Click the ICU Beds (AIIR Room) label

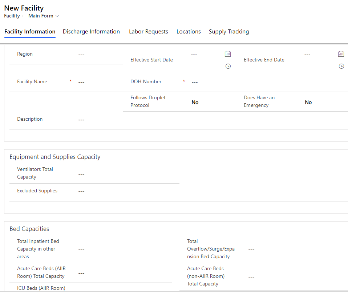pyautogui.click(x=41, y=288)
